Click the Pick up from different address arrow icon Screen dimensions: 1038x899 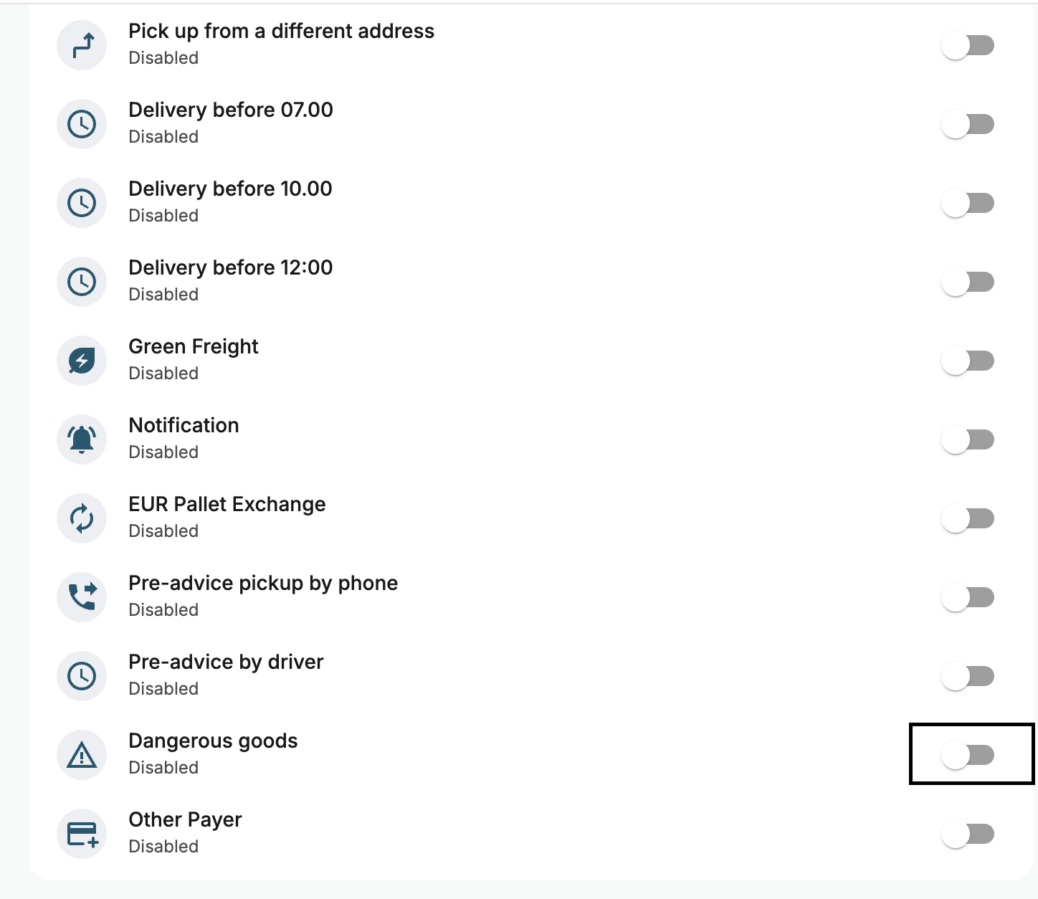(x=82, y=45)
